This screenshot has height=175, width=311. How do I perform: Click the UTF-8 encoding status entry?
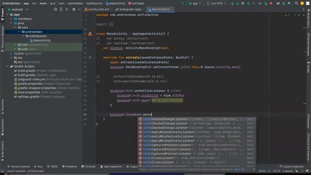(276, 171)
